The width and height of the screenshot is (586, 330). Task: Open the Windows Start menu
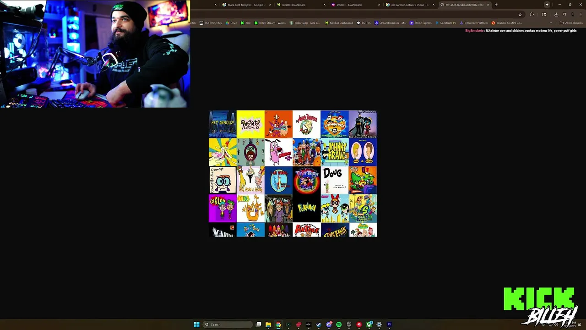click(197, 324)
